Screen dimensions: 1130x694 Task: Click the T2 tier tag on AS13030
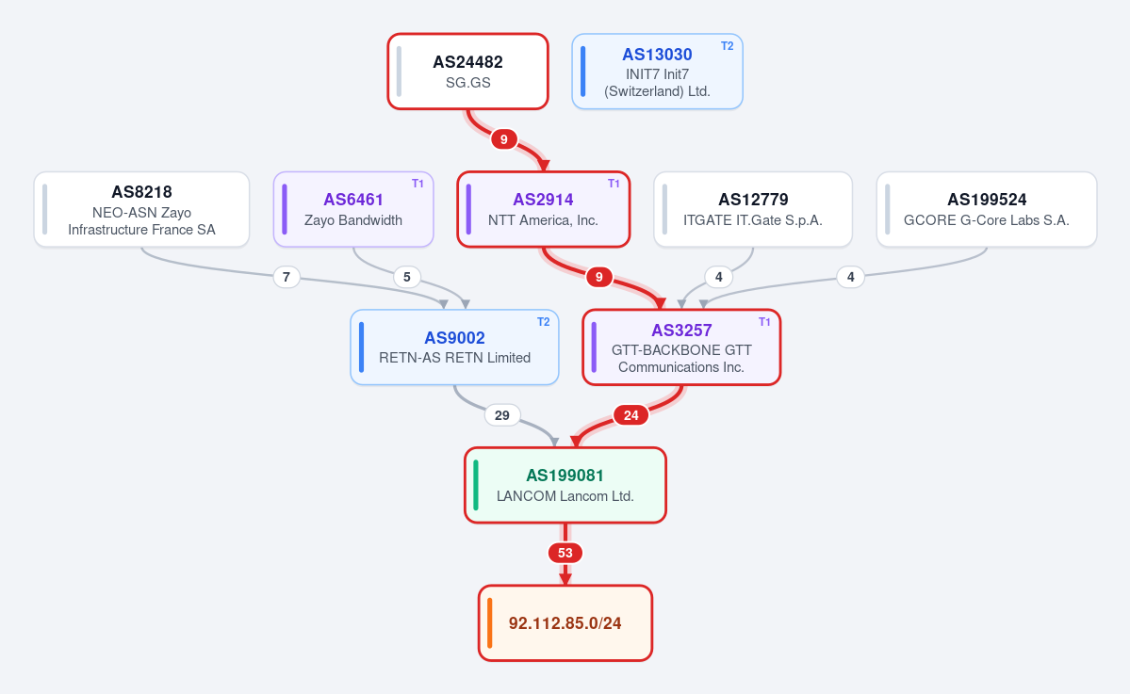pyautogui.click(x=728, y=46)
